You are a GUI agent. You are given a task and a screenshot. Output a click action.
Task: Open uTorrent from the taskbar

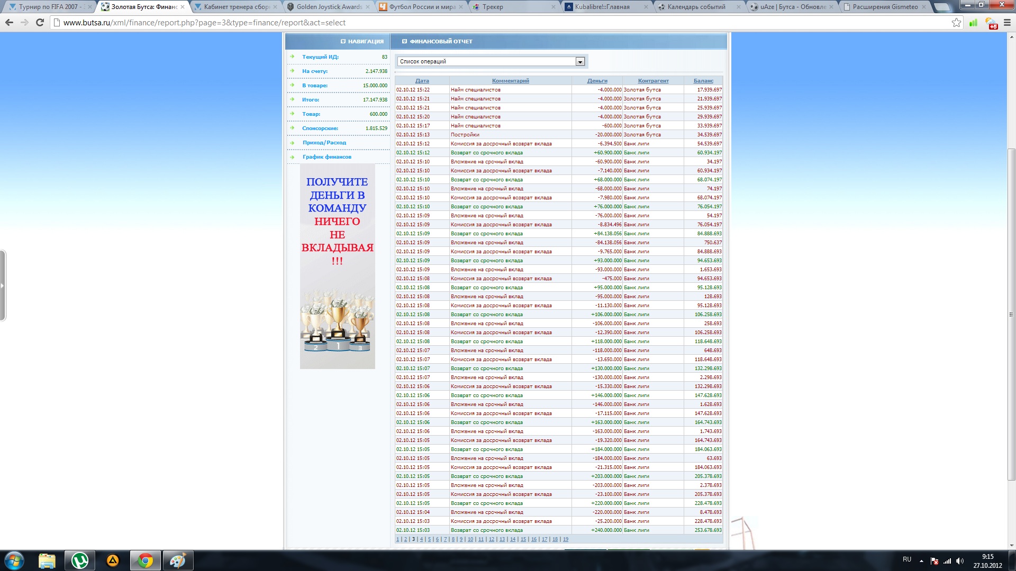[80, 560]
